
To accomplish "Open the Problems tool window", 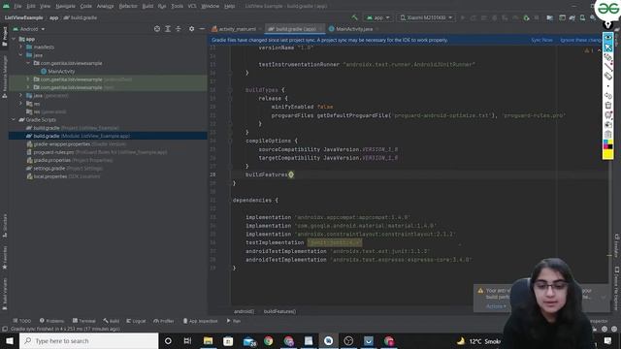I will point(51,321).
